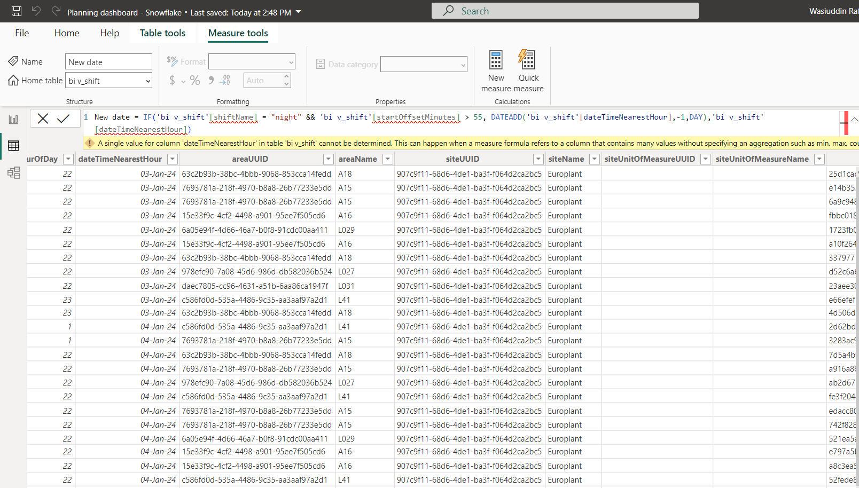Open the dateTimeNearestHour column filter dropdown
This screenshot has width=859, height=488.
pyautogui.click(x=173, y=159)
